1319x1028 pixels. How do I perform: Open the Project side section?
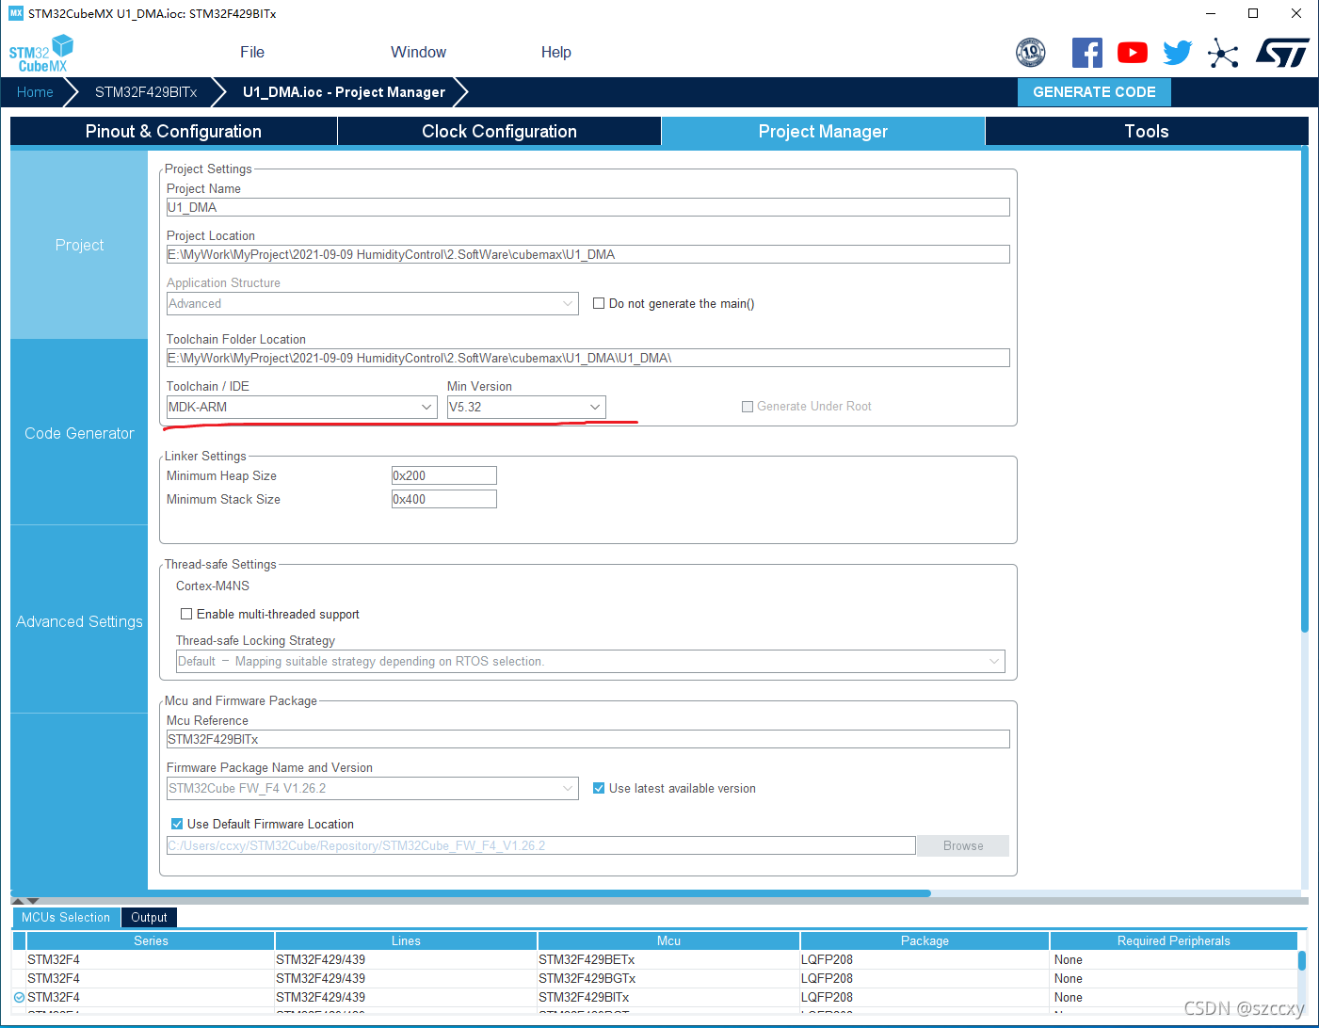[x=79, y=245]
